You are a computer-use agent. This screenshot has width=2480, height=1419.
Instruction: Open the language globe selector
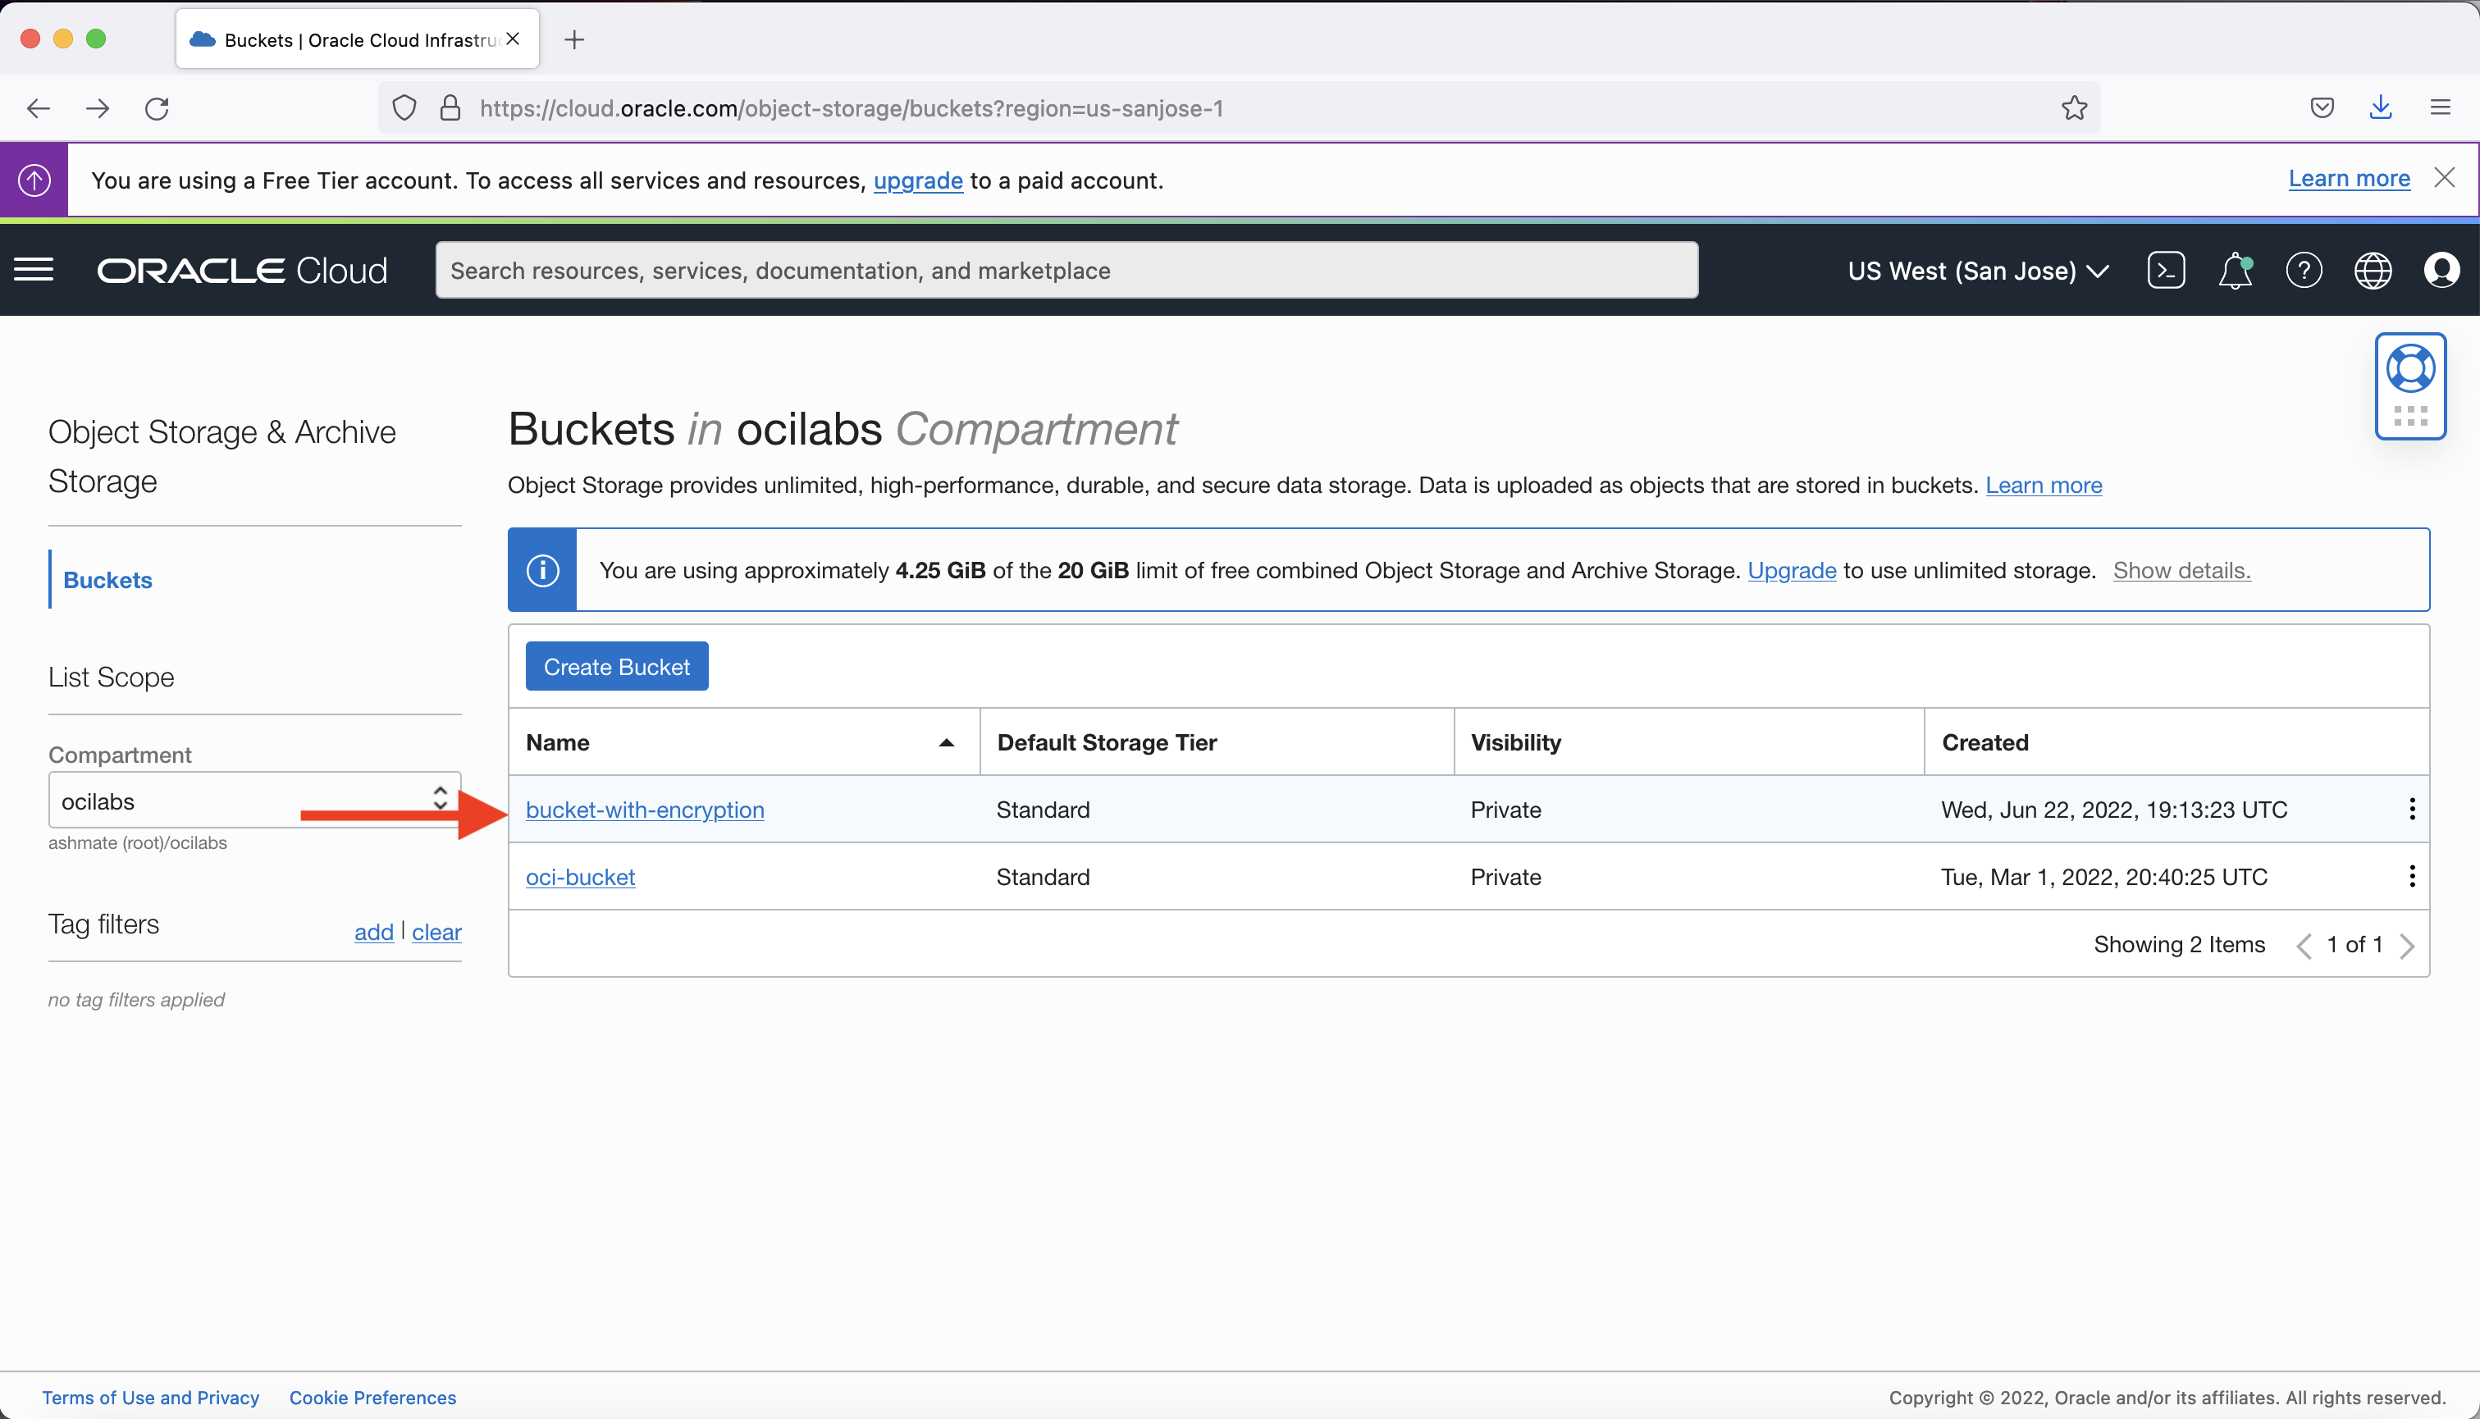2374,270
